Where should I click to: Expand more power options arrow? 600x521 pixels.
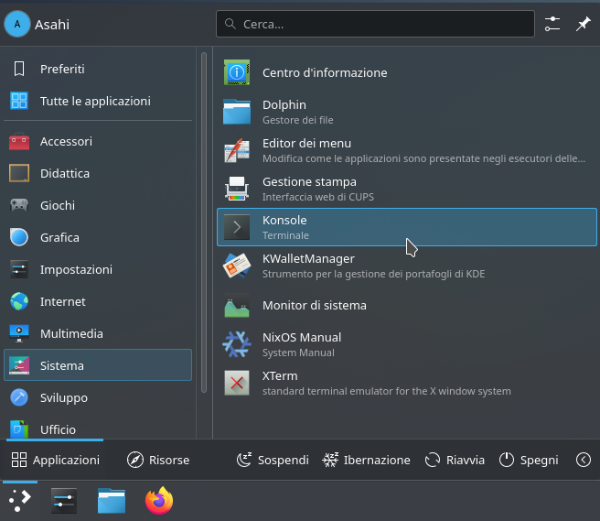583,460
